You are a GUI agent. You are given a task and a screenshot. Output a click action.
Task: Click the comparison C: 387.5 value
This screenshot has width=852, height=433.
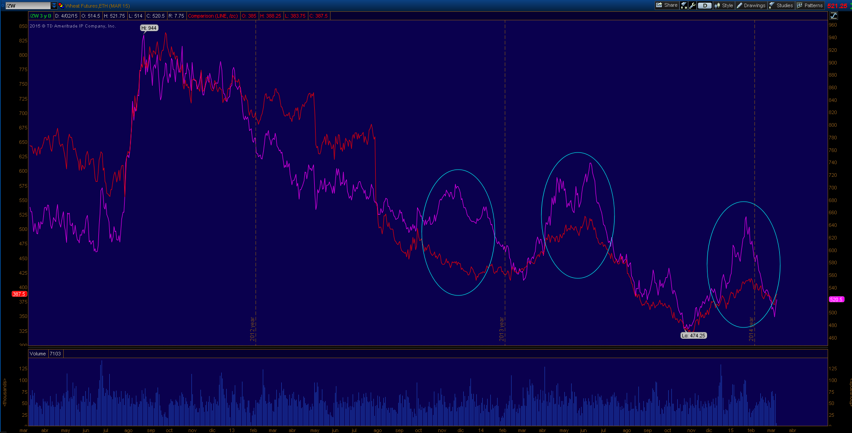tap(319, 16)
